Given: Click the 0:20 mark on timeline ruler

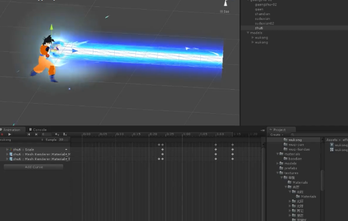Looking at the screenshot, I should [x=153, y=134].
